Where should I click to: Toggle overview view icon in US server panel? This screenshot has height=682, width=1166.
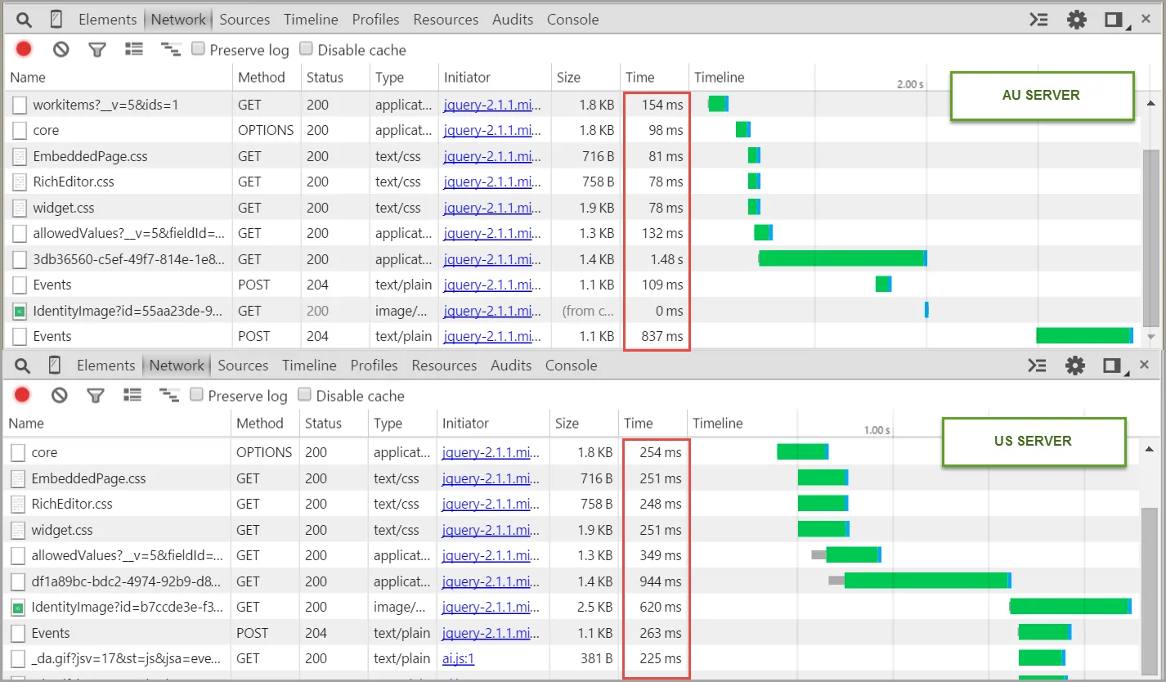point(168,396)
